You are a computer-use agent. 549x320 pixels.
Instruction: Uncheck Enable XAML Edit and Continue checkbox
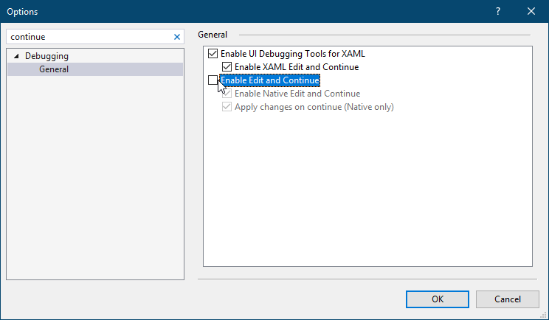pyautogui.click(x=227, y=67)
